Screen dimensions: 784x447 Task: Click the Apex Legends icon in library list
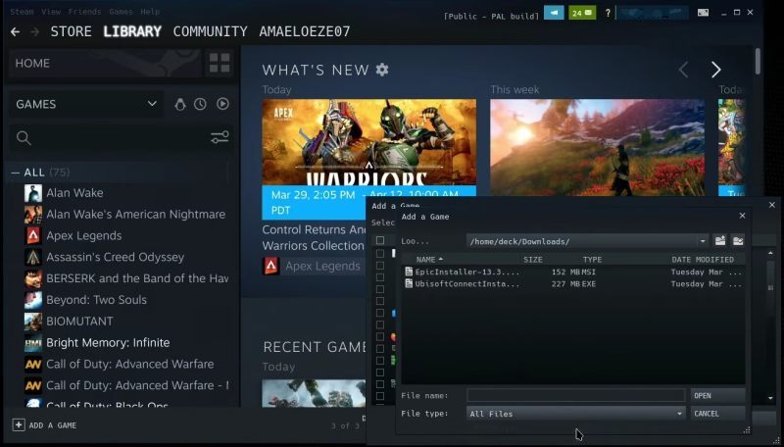click(33, 235)
